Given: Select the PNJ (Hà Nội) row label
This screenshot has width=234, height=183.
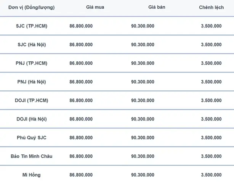Looking at the screenshot, I should click(x=32, y=82).
